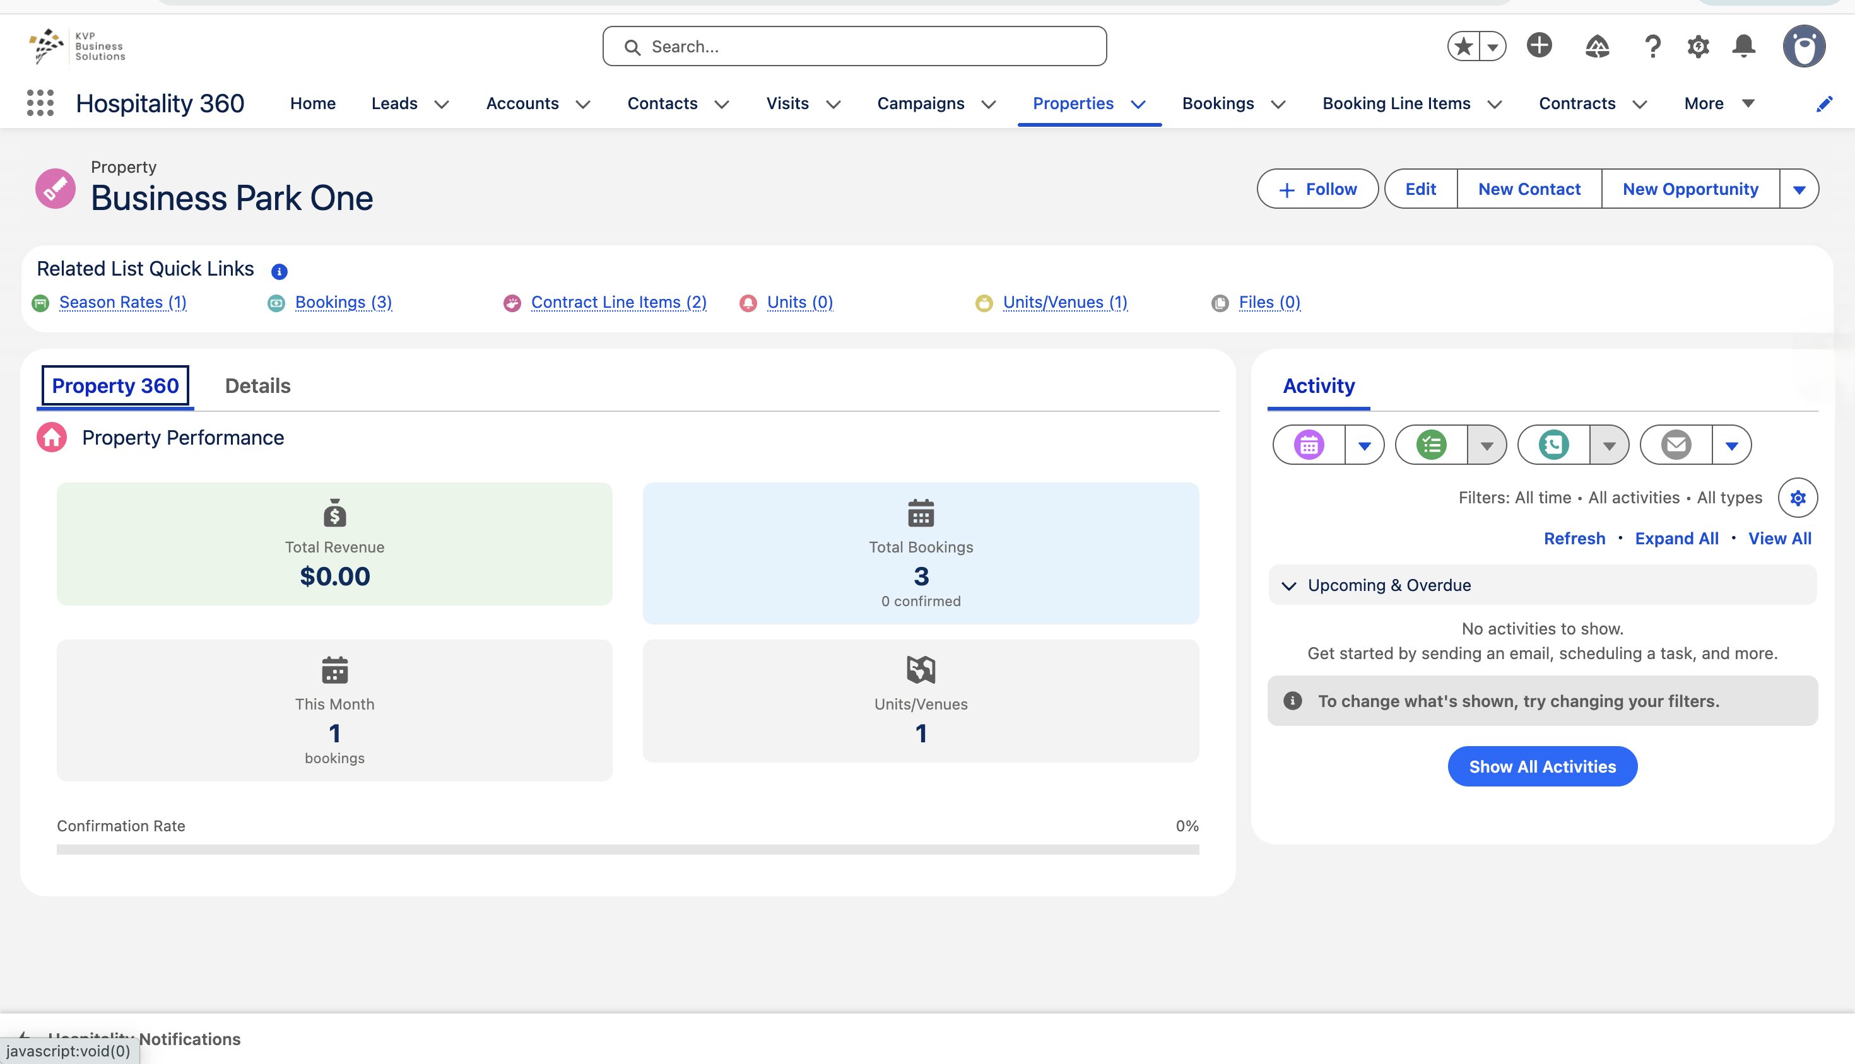The height and width of the screenshot is (1064, 1855).
Task: Click the Follow toggle button
Action: pyautogui.click(x=1317, y=189)
